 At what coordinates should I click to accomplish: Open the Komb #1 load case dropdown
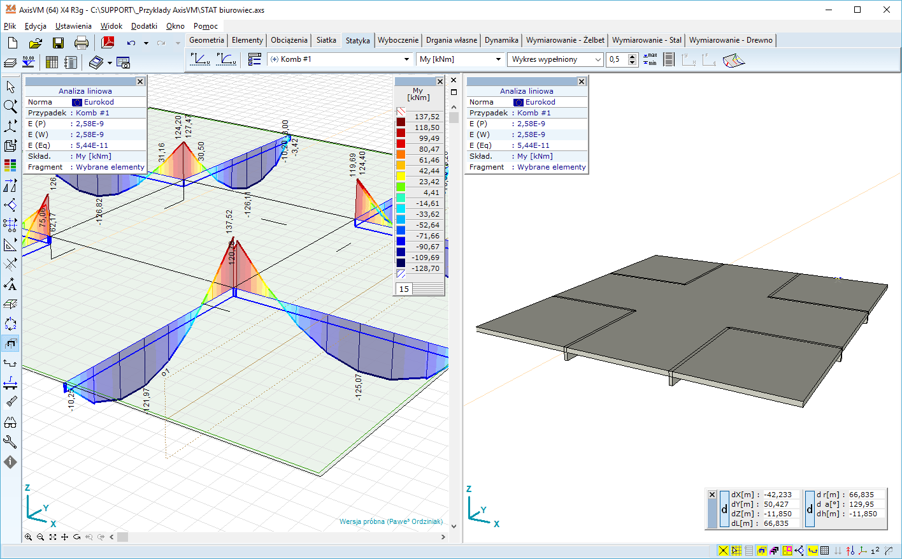406,59
